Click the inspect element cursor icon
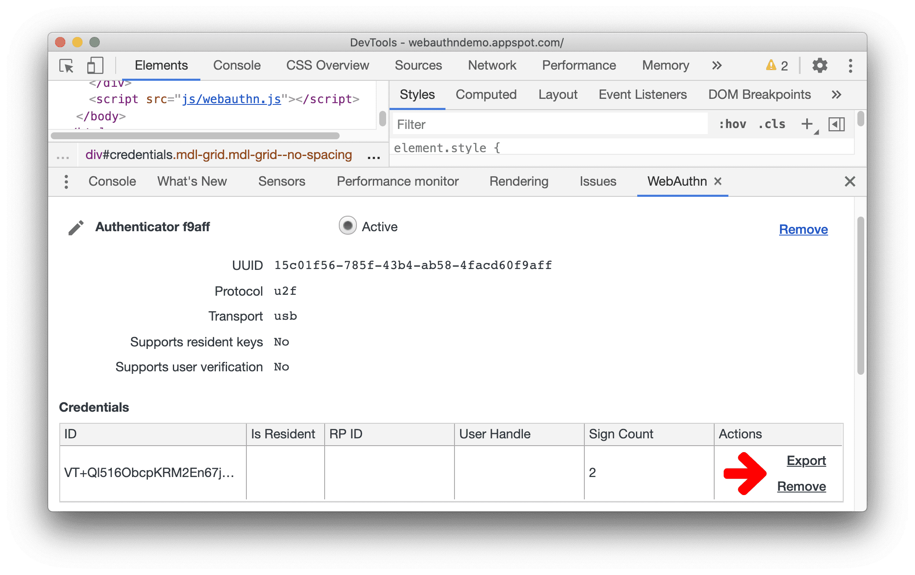This screenshot has height=575, width=915. [69, 64]
